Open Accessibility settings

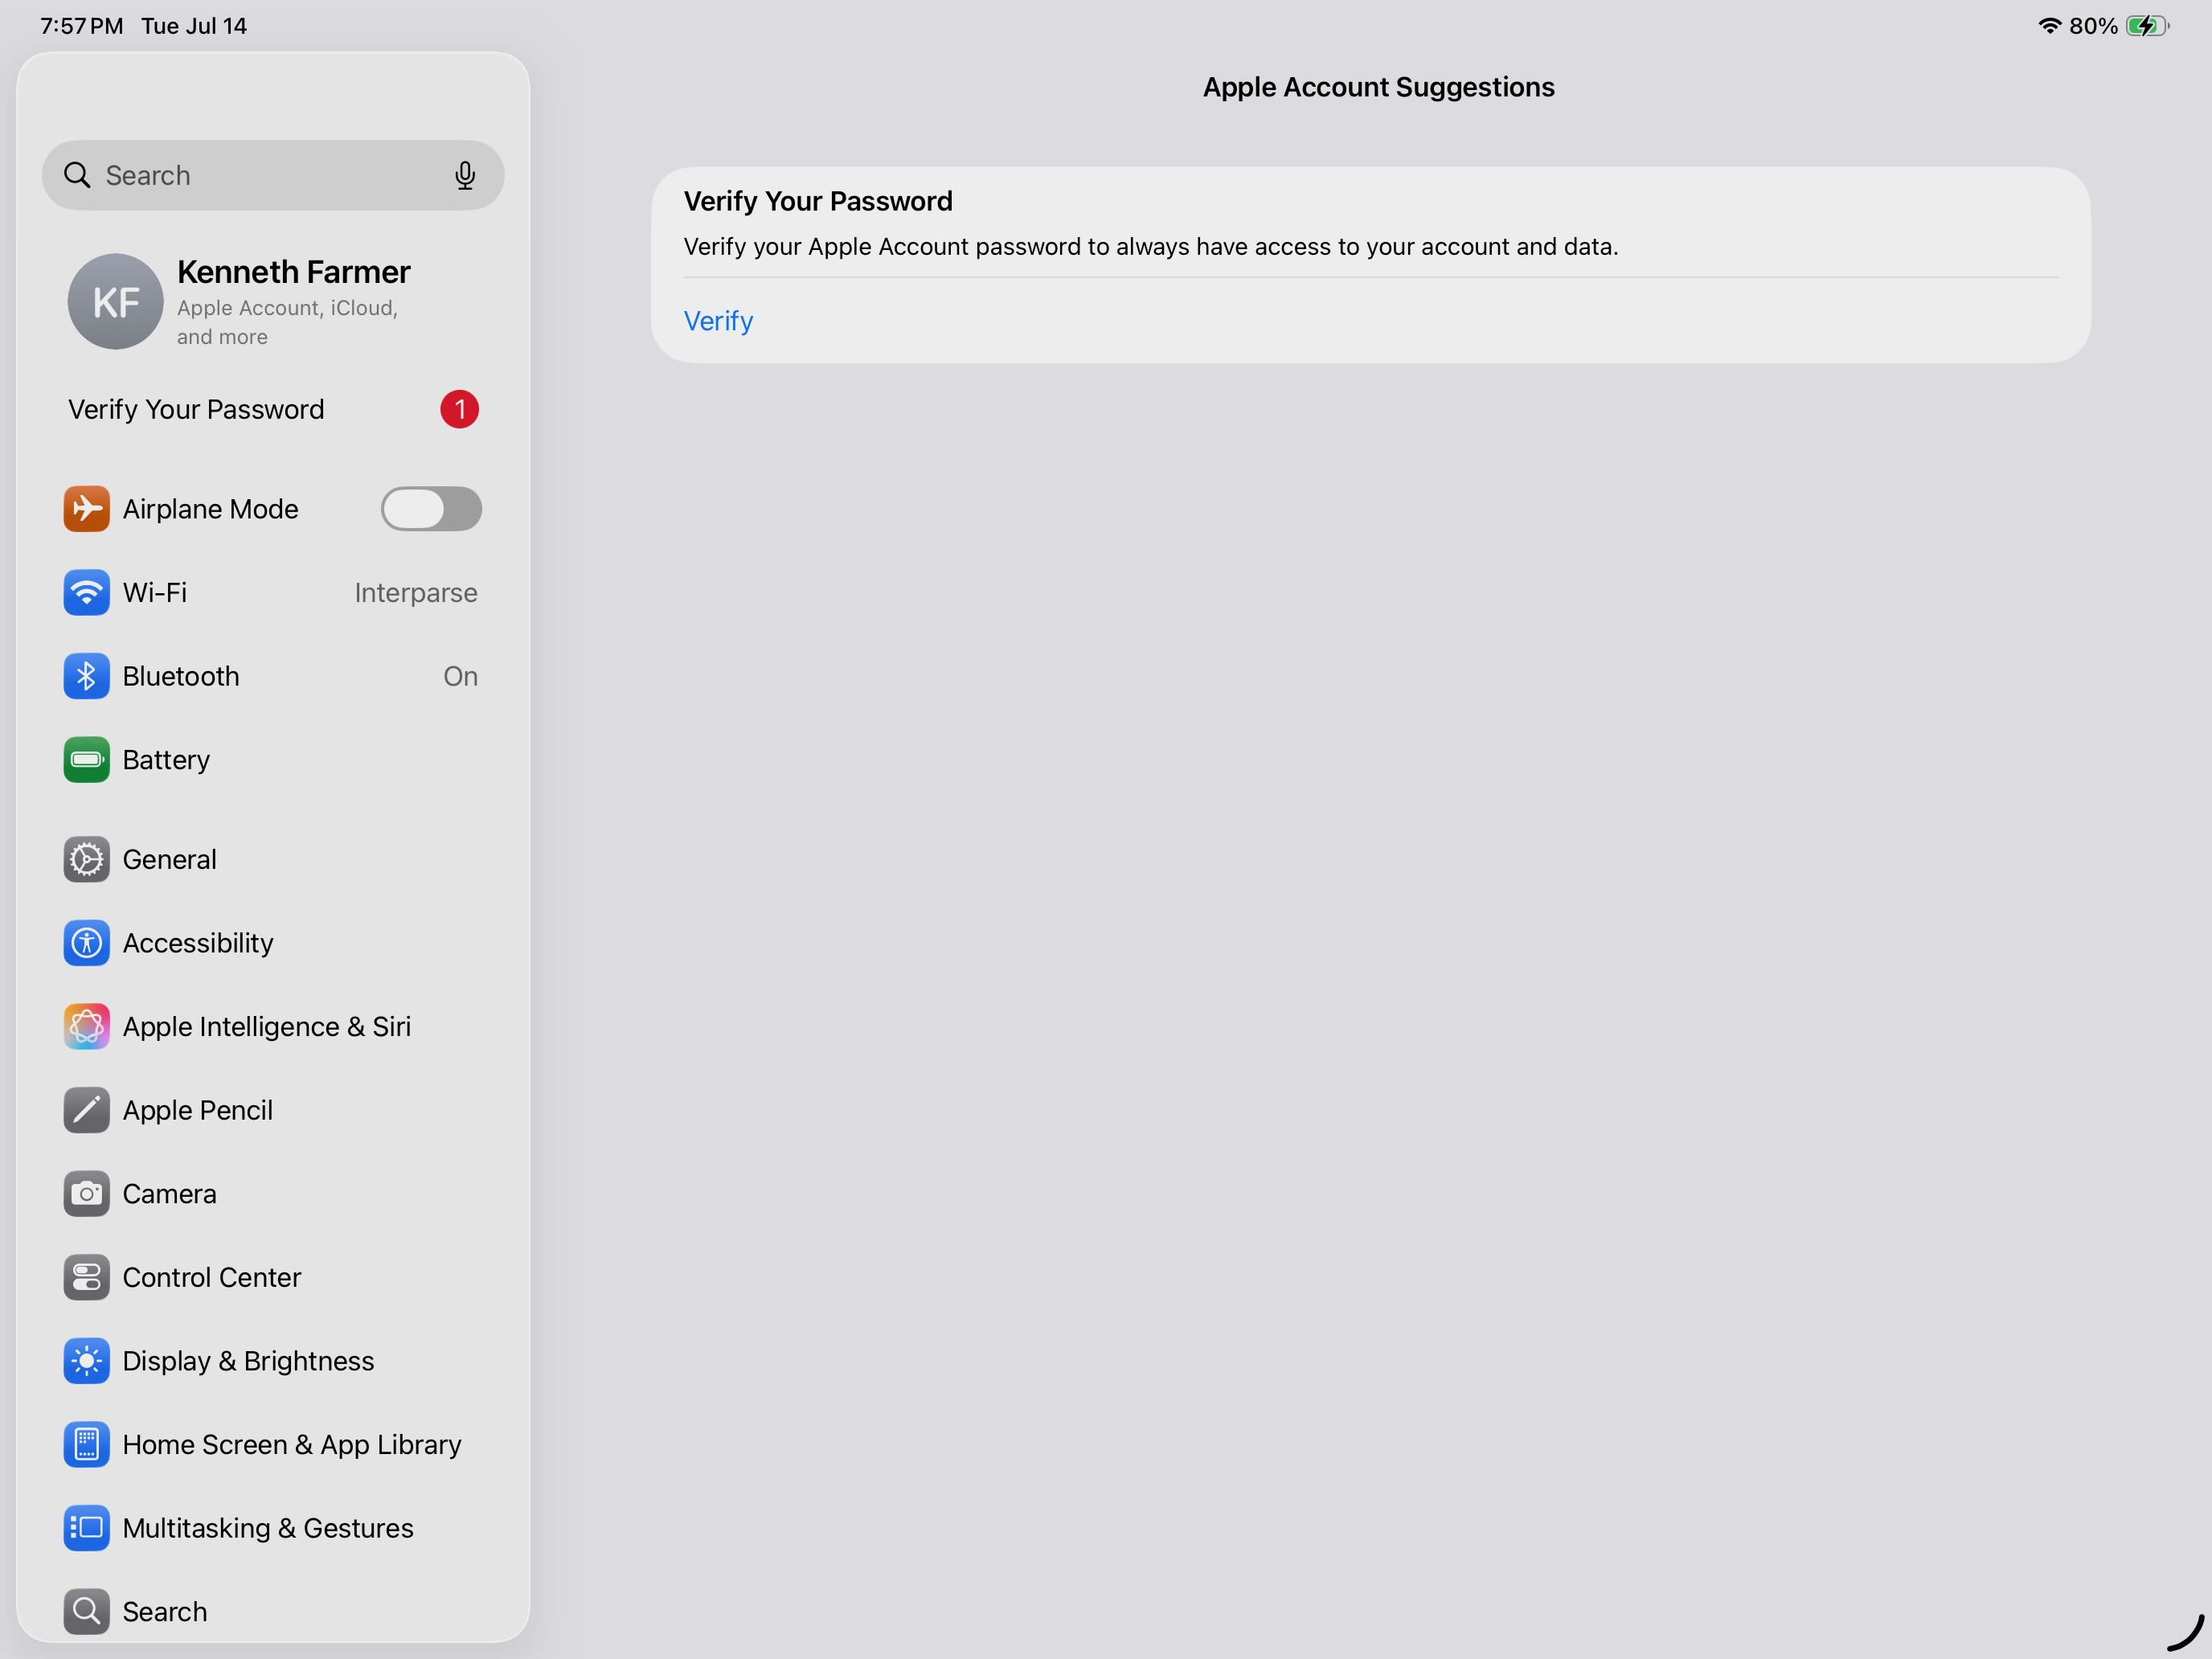(272, 943)
